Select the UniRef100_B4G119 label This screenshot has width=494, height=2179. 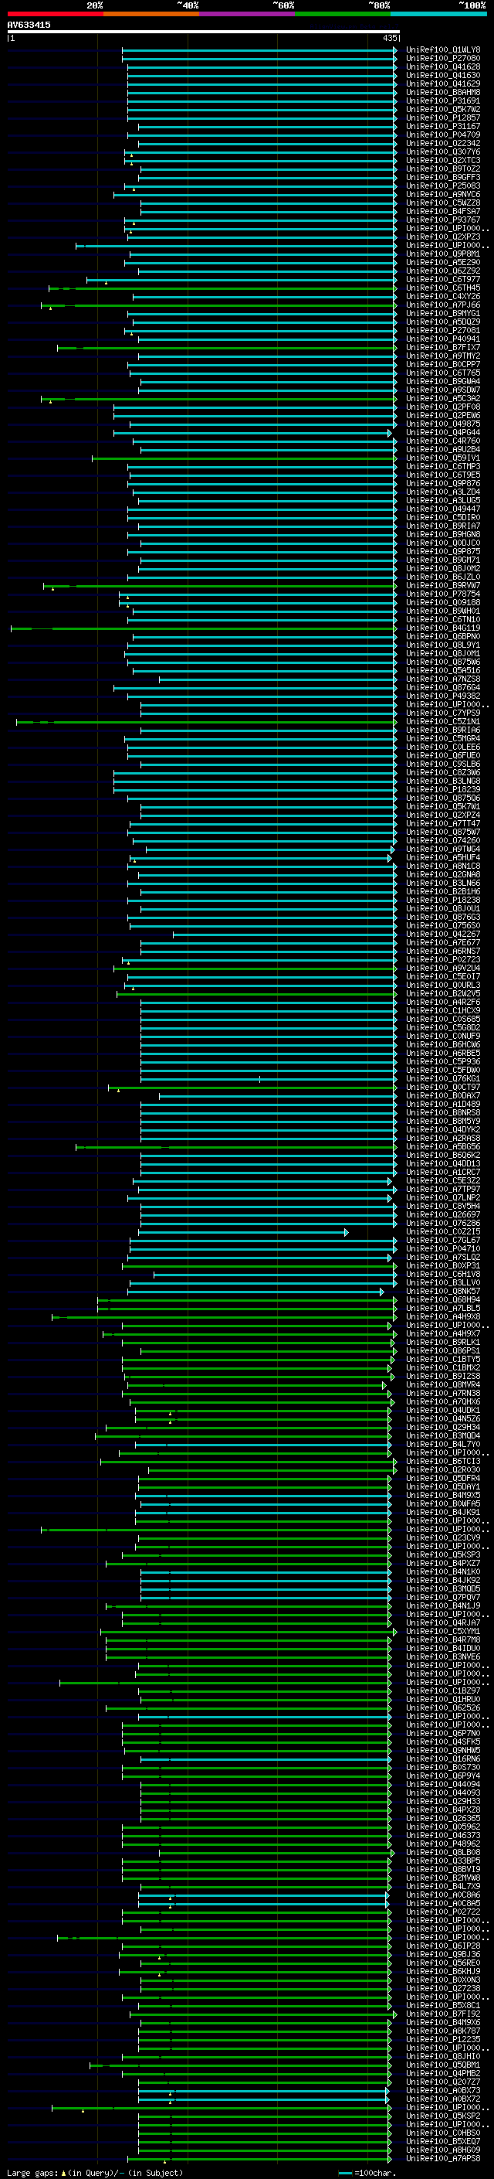[443, 628]
